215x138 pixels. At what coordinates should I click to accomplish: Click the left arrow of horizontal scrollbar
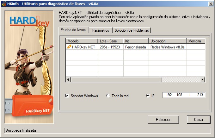(68, 79)
